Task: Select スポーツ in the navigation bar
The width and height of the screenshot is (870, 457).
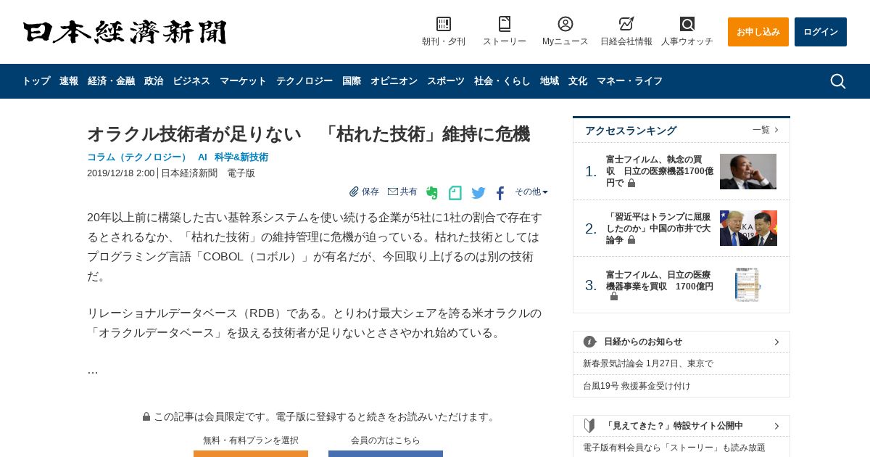Action: coord(446,81)
